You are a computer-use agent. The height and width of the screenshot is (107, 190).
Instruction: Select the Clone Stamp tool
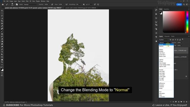[x=2, y=34]
